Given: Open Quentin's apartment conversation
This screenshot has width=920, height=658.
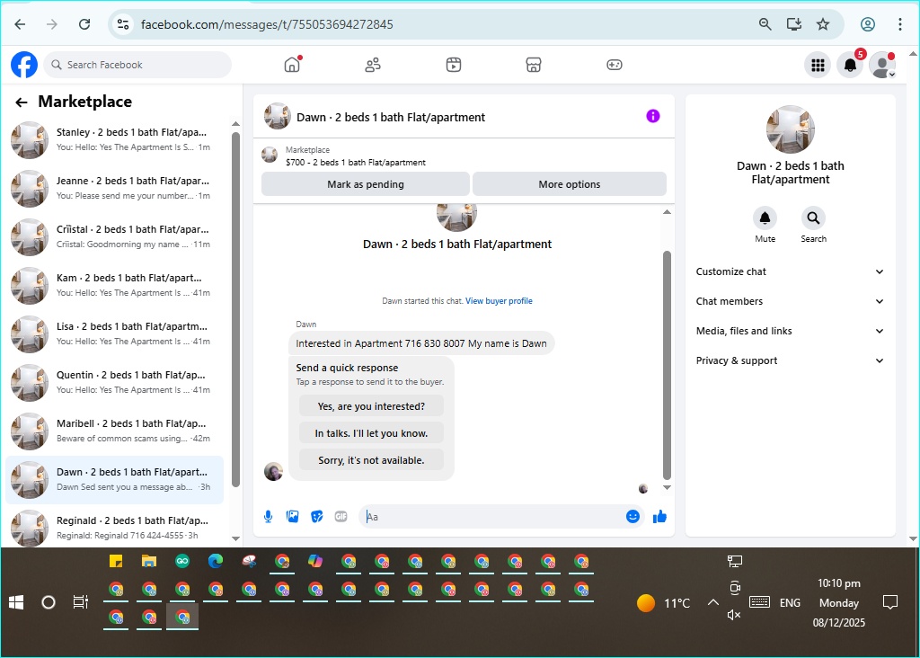Looking at the screenshot, I should [x=115, y=383].
